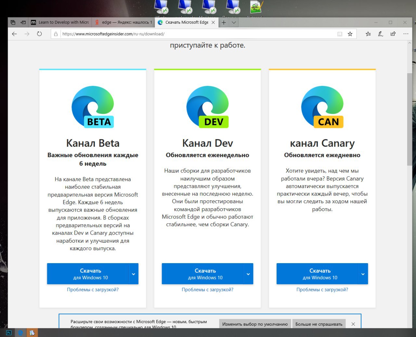Viewport: 416px width, 337px height.
Task: Add page to favorites with star icon
Action: 350,34
